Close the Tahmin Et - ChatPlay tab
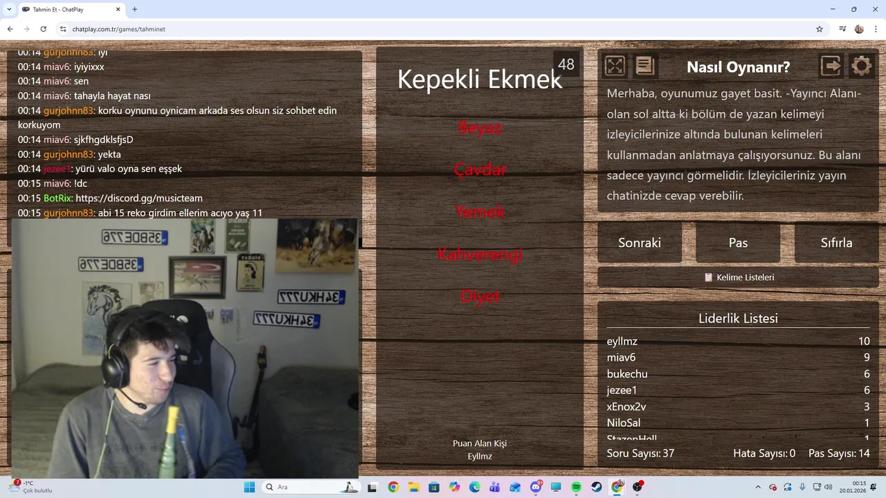This screenshot has width=886, height=498. pos(118,10)
